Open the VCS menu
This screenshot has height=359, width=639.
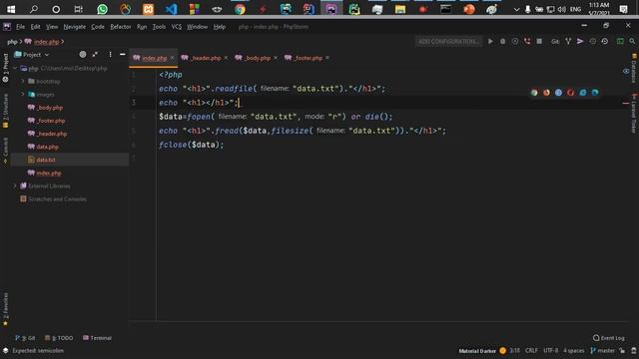176,27
